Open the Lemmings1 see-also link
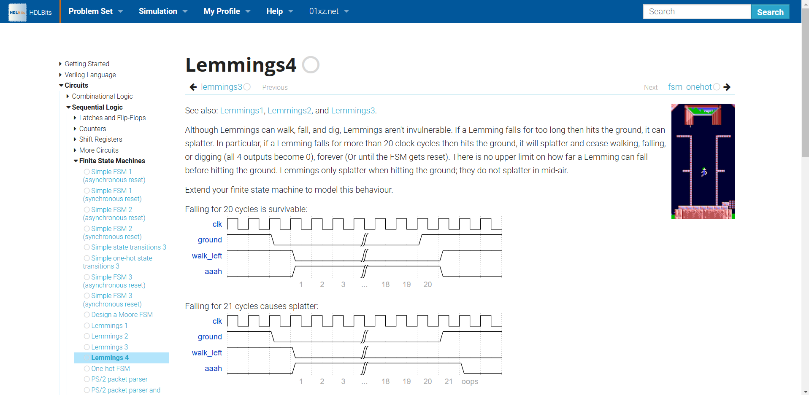 click(241, 110)
